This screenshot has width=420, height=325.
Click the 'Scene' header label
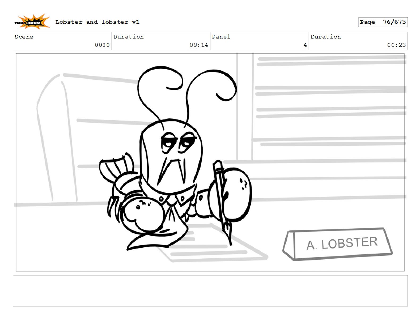(x=24, y=37)
